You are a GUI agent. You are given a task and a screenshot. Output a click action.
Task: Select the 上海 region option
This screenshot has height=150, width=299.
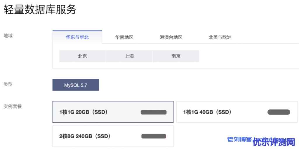coord(129,56)
